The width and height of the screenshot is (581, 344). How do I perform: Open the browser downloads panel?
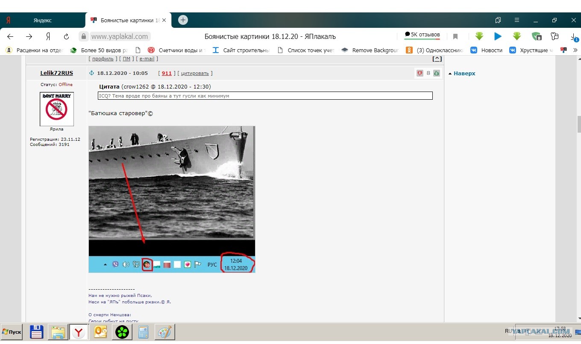click(x=574, y=37)
